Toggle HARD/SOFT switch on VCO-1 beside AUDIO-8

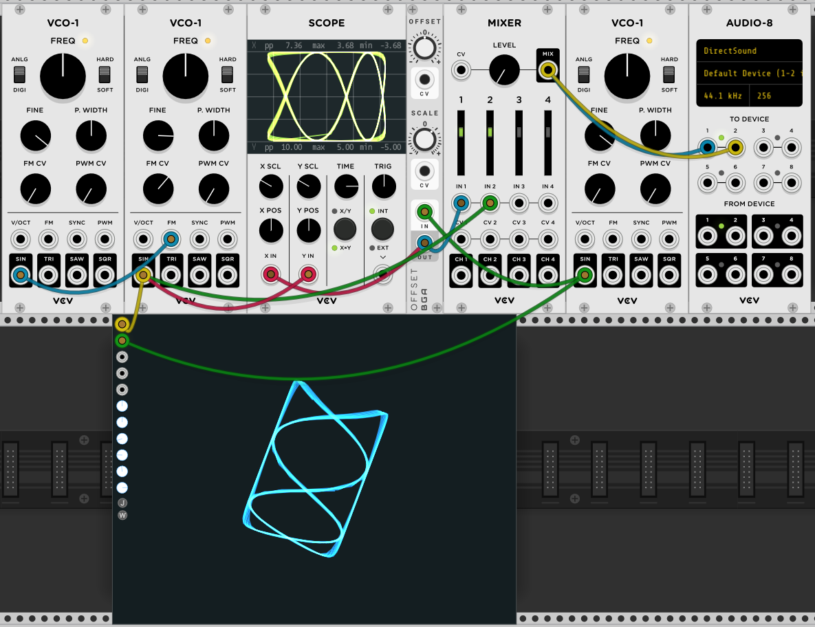(x=669, y=75)
